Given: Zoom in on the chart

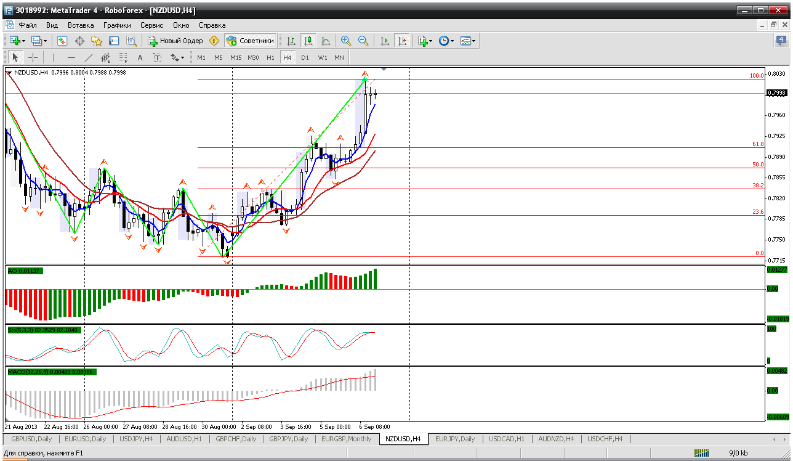Looking at the screenshot, I should click(x=346, y=41).
